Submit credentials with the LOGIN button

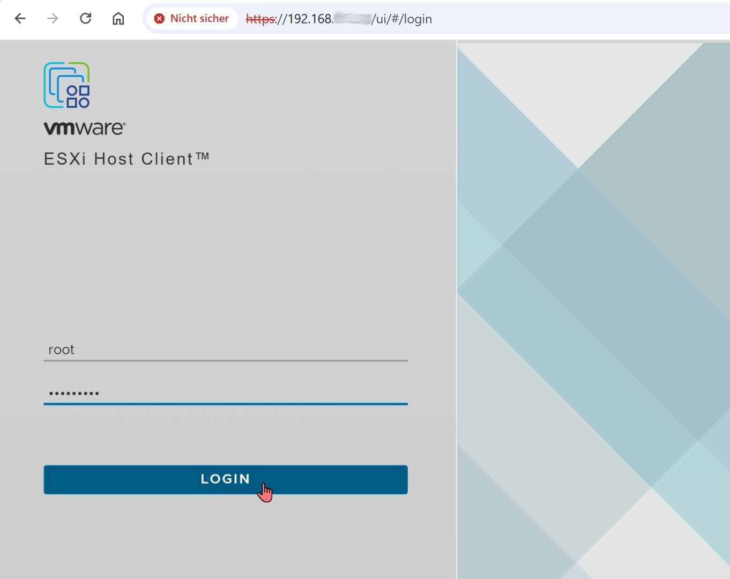pyautogui.click(x=226, y=479)
